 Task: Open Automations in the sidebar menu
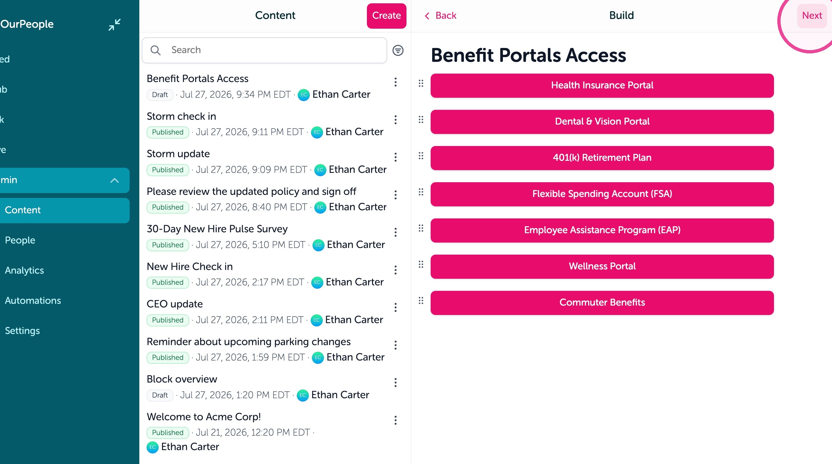pyautogui.click(x=33, y=300)
